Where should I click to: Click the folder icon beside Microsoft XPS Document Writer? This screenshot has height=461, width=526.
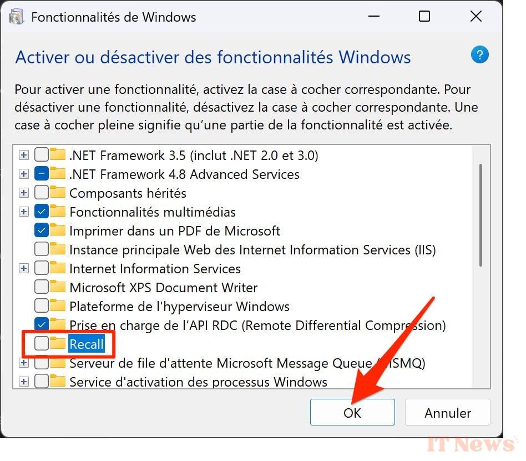point(58,287)
